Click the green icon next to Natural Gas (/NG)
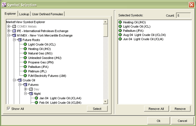Image resolution: width=196 pixels, height=126 pixels. [25, 53]
